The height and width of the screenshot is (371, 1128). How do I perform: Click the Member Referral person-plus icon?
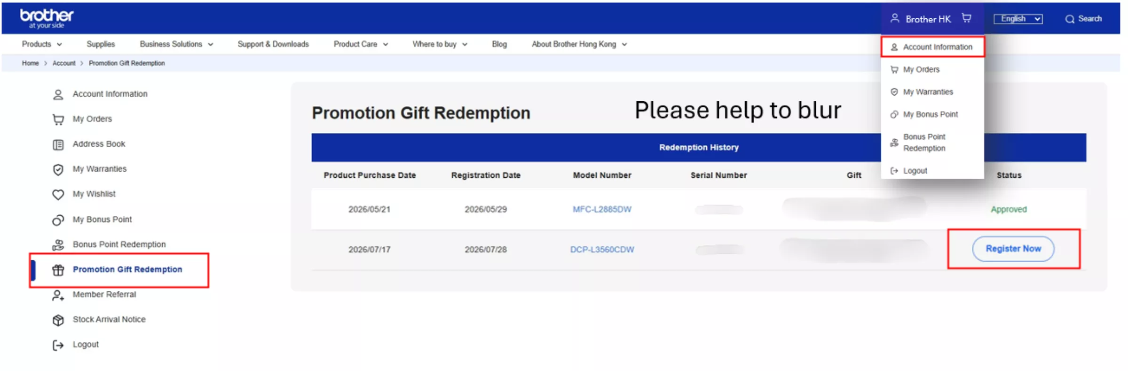[x=58, y=295]
